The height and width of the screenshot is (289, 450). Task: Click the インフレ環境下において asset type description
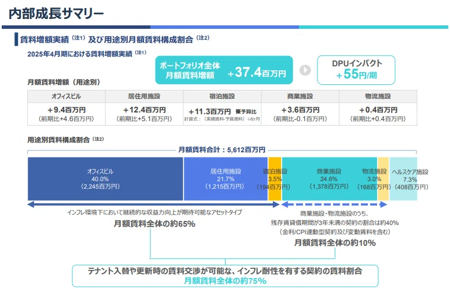tap(154, 212)
